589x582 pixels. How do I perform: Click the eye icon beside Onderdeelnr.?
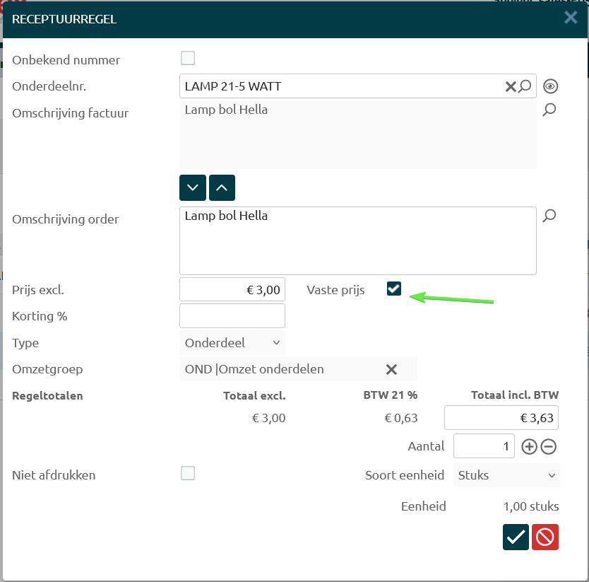coord(551,86)
